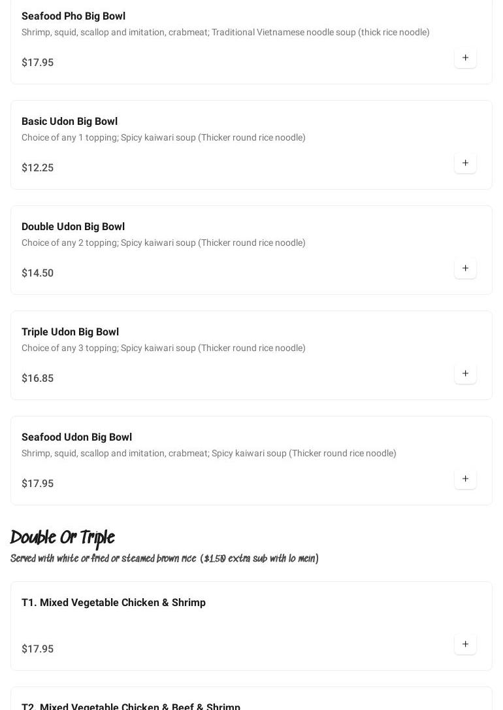
Task: Click the Double Or Triple section heading
Action: pyautogui.click(x=63, y=538)
